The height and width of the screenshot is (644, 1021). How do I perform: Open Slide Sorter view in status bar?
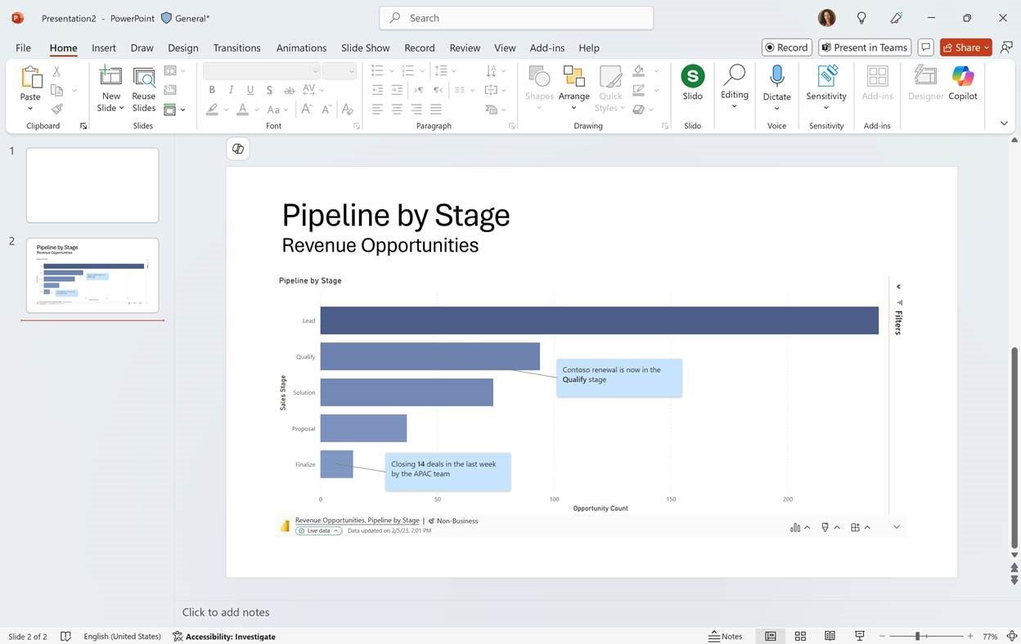pos(800,636)
